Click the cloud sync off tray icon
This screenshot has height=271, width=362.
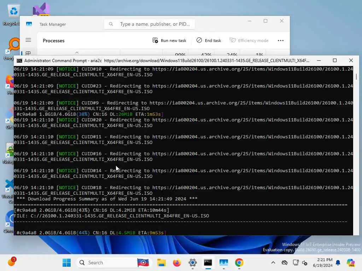(285, 263)
